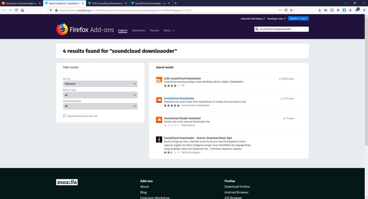Click the 1,277 users count

pos(287,99)
